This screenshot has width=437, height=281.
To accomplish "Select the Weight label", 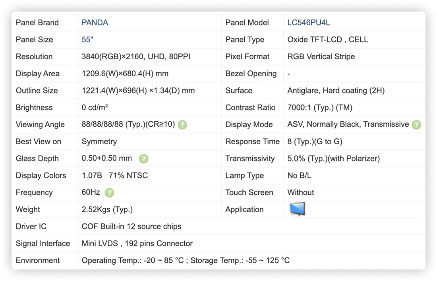I will [28, 209].
